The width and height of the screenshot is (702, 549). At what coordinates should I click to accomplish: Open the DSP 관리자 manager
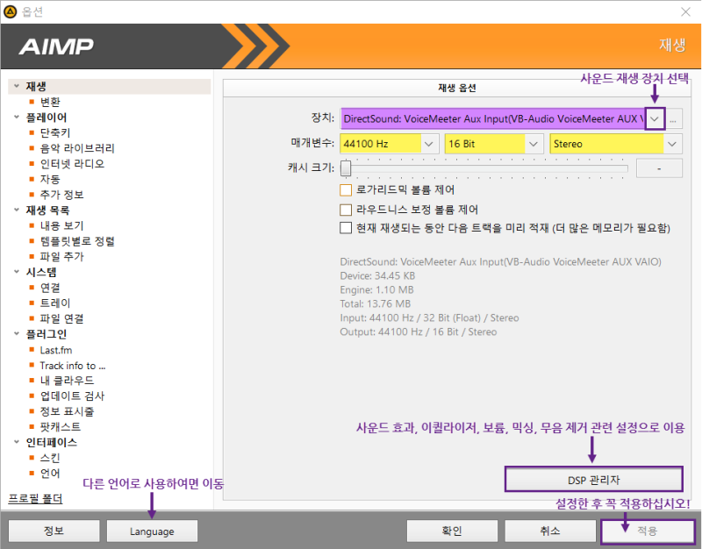point(593,479)
